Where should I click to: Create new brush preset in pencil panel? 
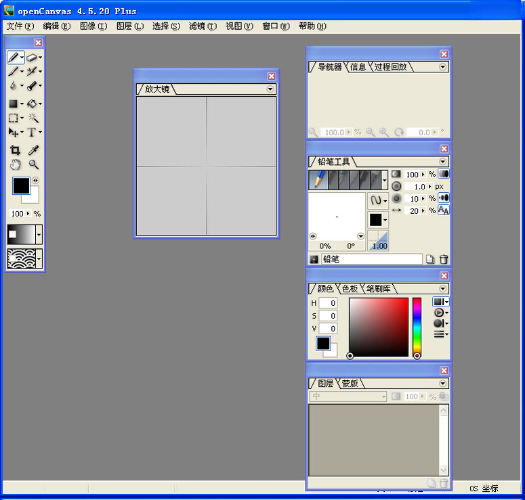[x=430, y=259]
